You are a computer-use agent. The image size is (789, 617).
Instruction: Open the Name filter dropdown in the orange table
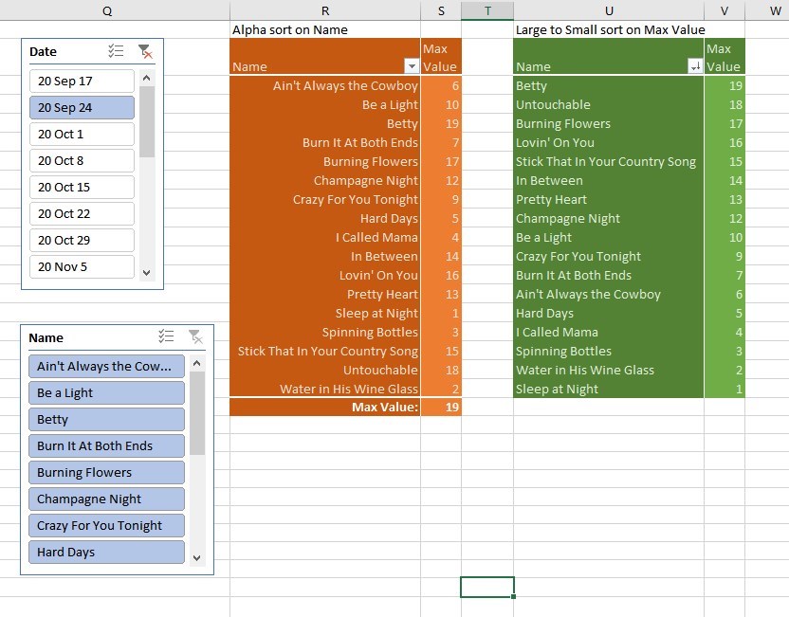[412, 66]
